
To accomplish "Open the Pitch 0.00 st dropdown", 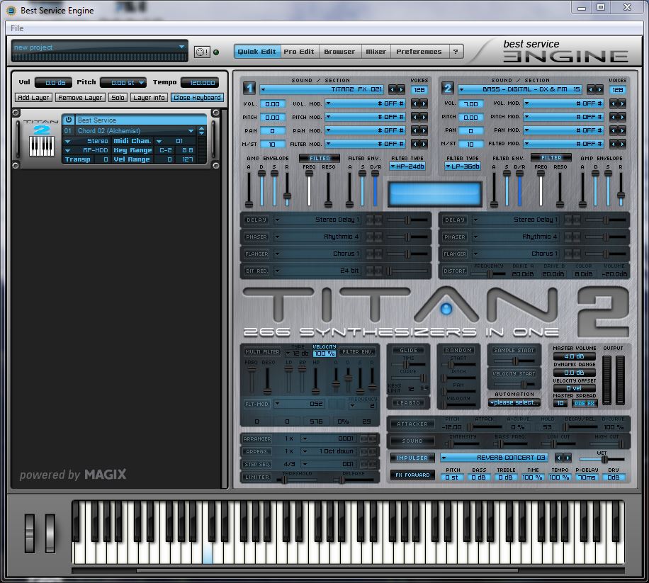I will (x=123, y=83).
